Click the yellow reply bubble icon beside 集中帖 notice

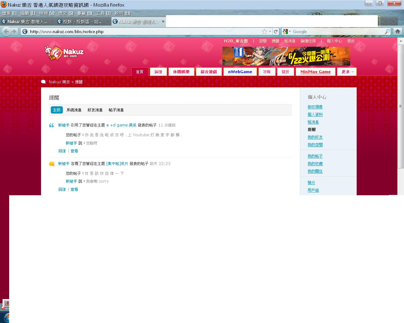(52, 164)
